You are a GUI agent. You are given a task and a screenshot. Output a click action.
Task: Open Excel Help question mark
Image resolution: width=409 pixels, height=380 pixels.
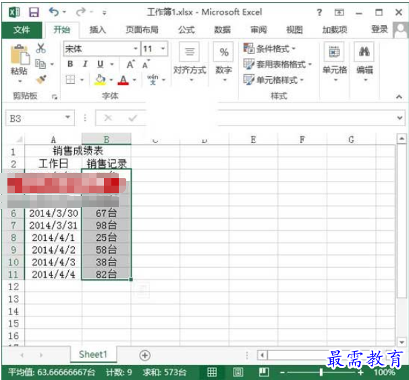pyautogui.click(x=319, y=12)
